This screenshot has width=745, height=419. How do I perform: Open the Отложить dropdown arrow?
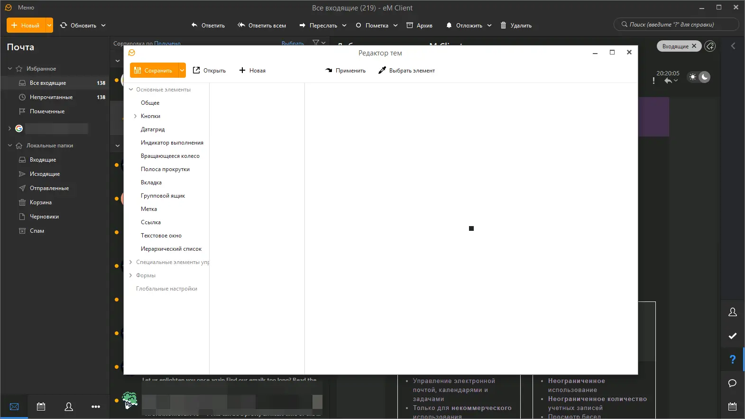click(x=489, y=26)
